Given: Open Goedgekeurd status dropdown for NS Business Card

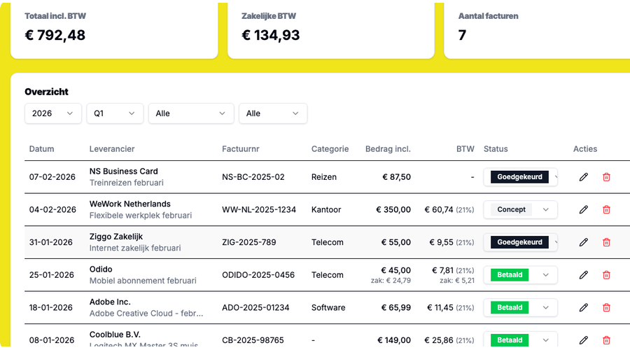Looking at the screenshot, I should pos(520,177).
